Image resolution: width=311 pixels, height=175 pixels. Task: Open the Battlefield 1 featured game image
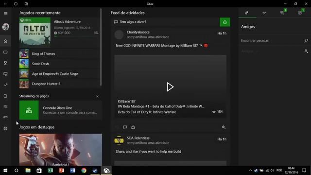[61, 150]
